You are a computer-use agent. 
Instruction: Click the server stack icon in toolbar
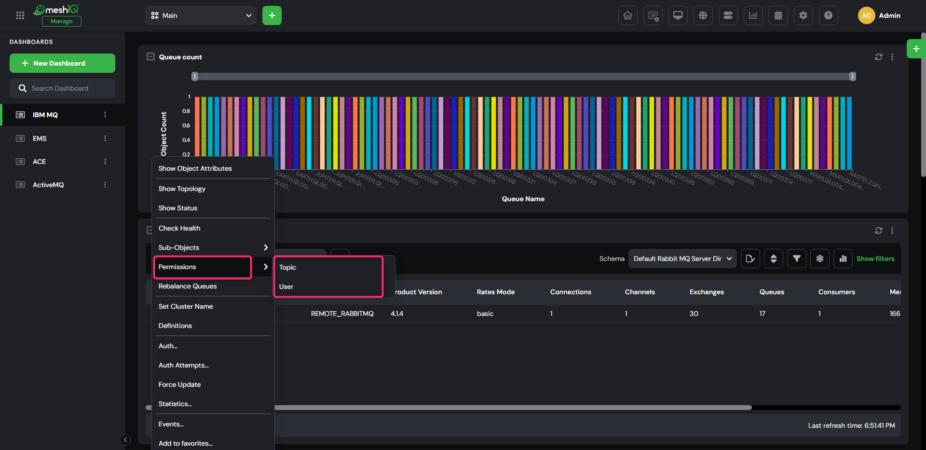(x=728, y=15)
